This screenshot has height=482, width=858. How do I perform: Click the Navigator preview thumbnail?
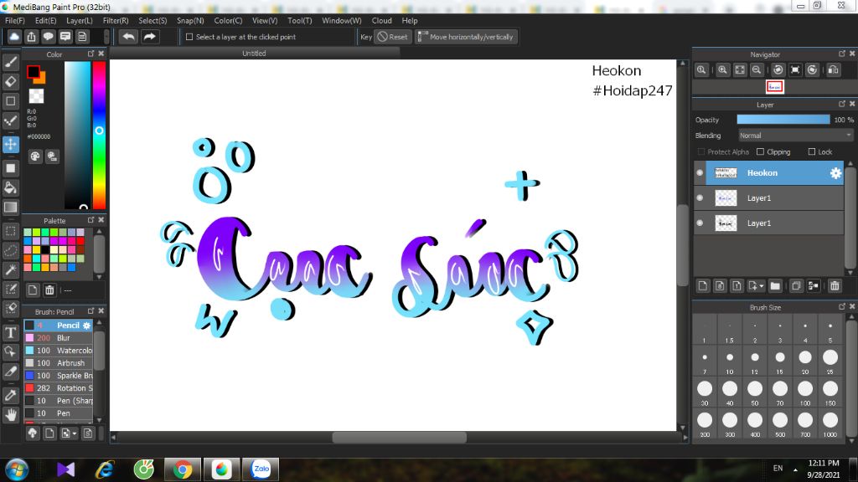pos(774,87)
